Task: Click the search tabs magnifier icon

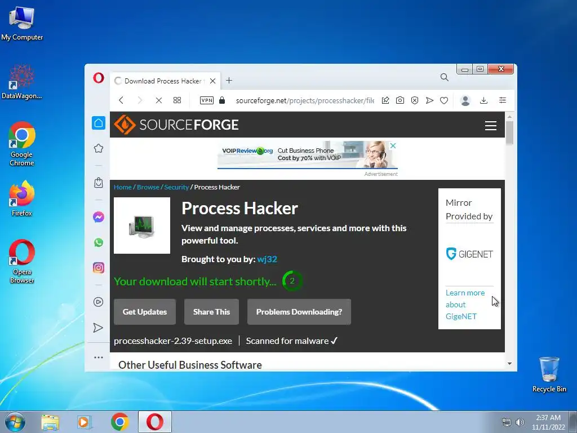Action: (x=444, y=77)
